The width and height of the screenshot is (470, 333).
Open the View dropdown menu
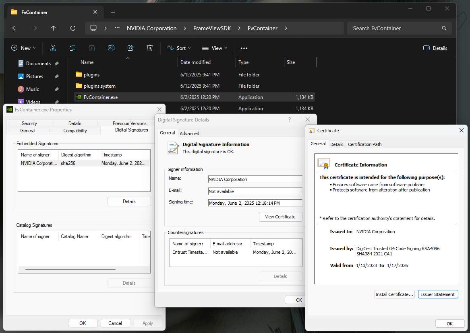(x=215, y=48)
